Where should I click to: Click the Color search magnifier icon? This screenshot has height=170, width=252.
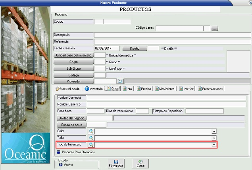(91, 131)
